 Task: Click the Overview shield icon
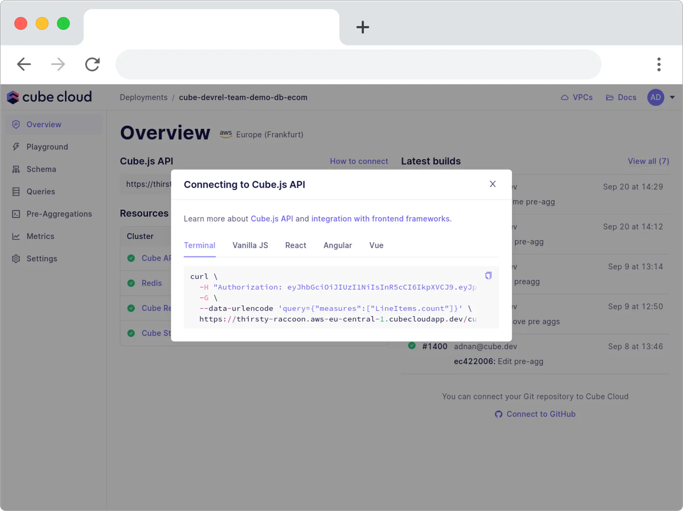tap(16, 125)
